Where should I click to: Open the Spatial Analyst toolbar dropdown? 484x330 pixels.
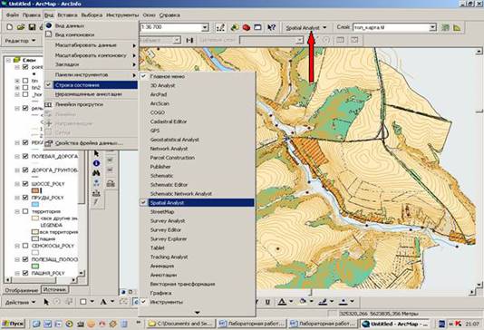click(305, 28)
